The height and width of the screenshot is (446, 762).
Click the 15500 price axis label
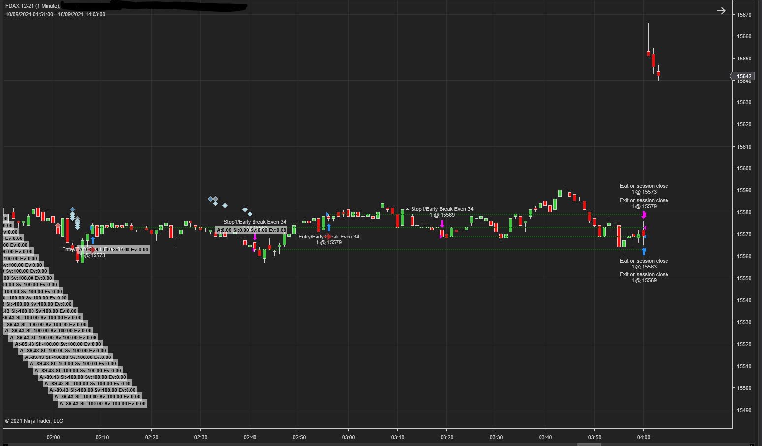click(744, 388)
